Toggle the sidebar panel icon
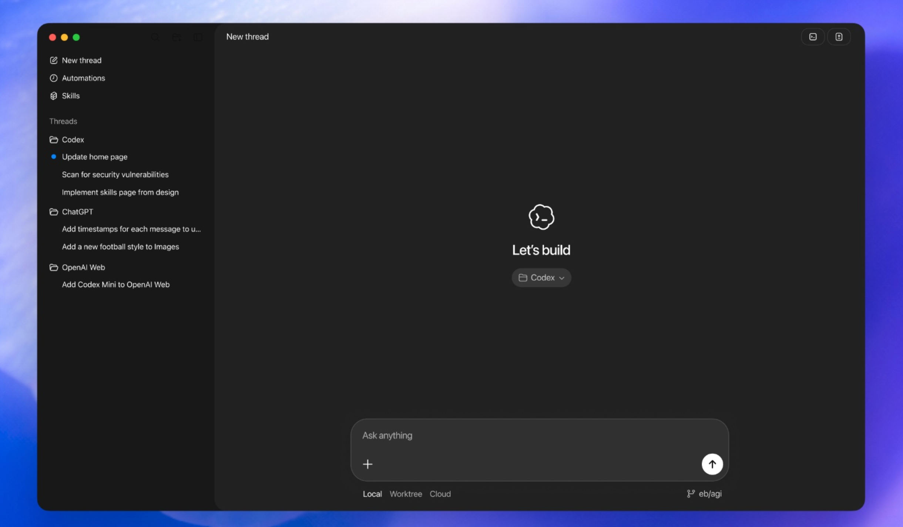The width and height of the screenshot is (903, 527). [x=198, y=37]
